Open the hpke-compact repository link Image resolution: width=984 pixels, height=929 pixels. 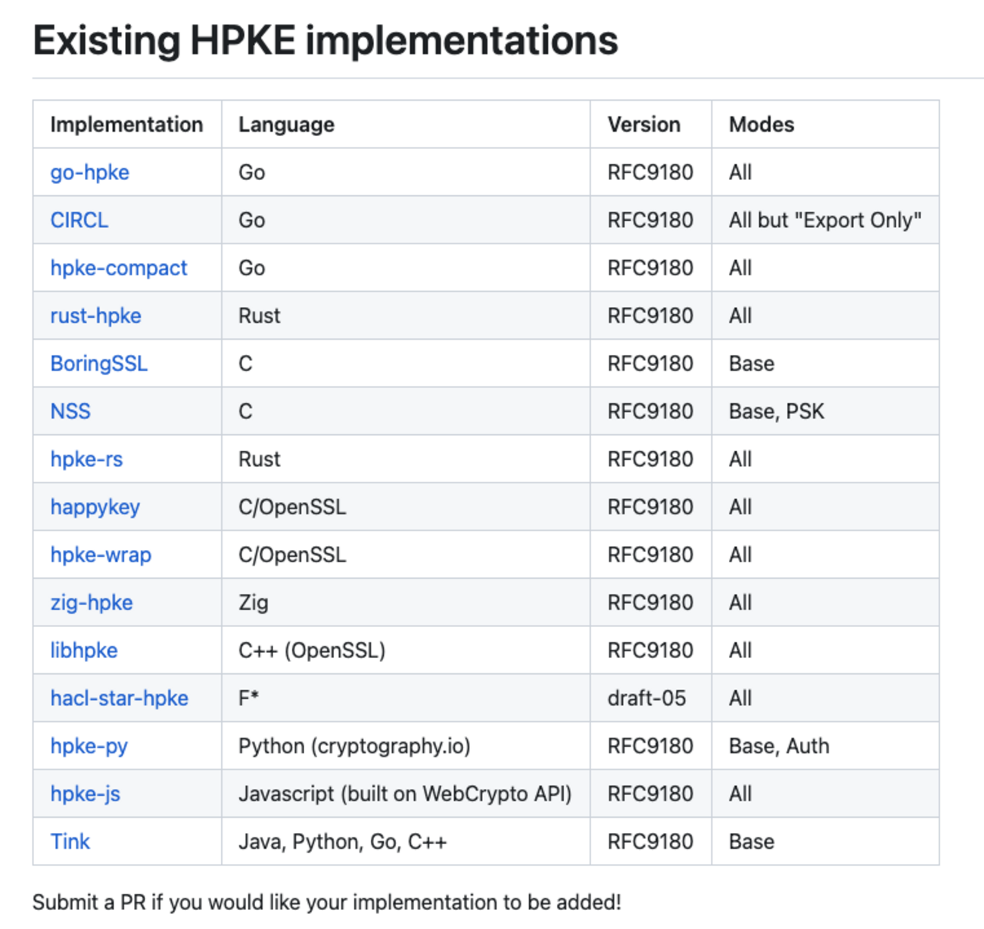pyautogui.click(x=118, y=268)
